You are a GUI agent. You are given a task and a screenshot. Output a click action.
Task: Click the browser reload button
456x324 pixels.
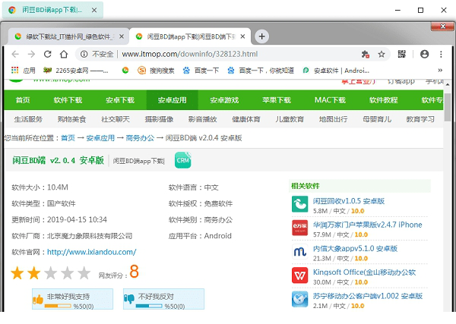[47, 54]
